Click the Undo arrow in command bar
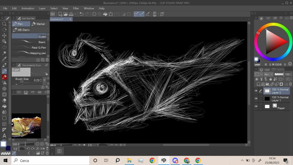Screen dimensions: 293x165 (x=81, y=14)
